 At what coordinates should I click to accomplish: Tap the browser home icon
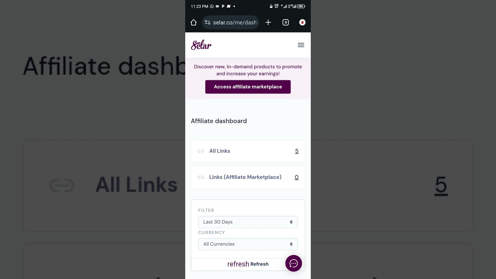coord(194,22)
